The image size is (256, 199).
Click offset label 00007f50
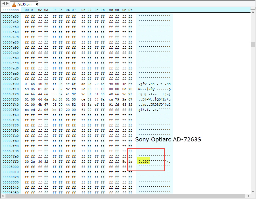[x=11, y=110]
